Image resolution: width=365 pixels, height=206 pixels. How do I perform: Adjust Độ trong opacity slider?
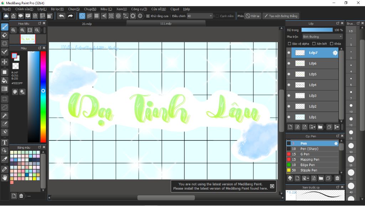click(x=317, y=30)
